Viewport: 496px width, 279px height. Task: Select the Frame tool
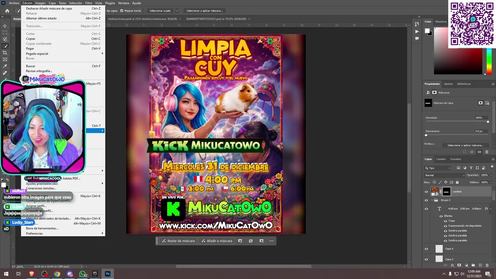(5, 59)
